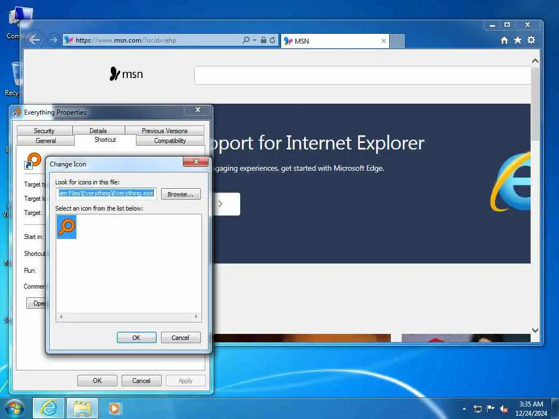Click the security lock icon
Image resolution: width=559 pixels, height=419 pixels.
[x=264, y=40]
